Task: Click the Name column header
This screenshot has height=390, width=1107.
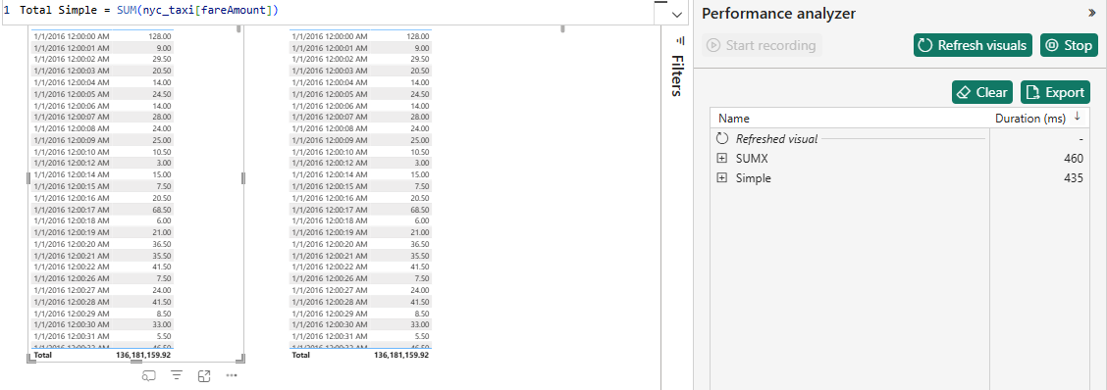Action: [x=734, y=119]
